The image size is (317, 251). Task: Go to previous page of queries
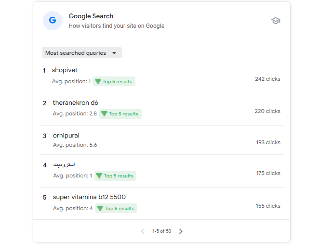[x=143, y=231]
